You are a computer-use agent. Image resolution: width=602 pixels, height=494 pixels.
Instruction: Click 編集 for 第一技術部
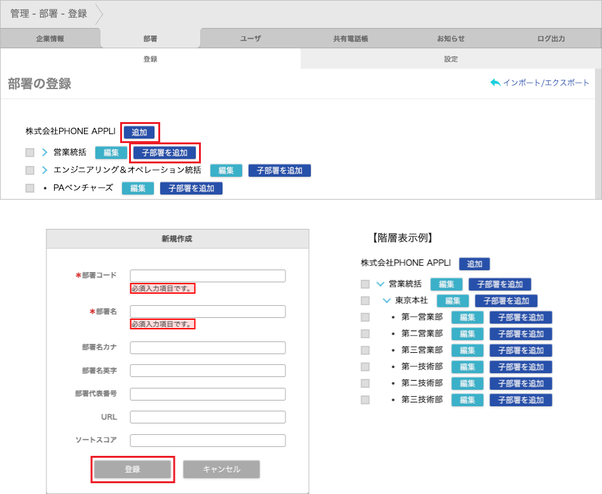pyautogui.click(x=467, y=367)
